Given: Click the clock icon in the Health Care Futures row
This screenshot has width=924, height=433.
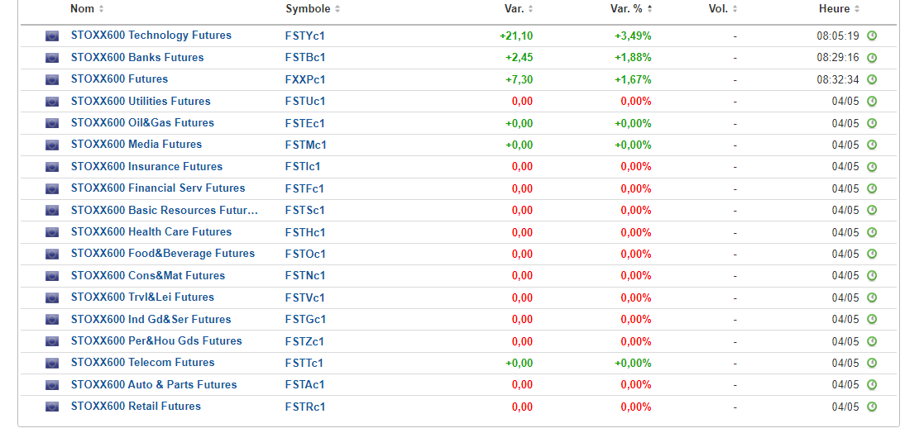Looking at the screenshot, I should click(x=872, y=232).
